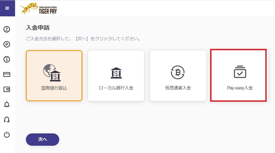Select Pay-easy入金 deposit option
Viewport: 275px width, 153px height.
[x=240, y=76]
